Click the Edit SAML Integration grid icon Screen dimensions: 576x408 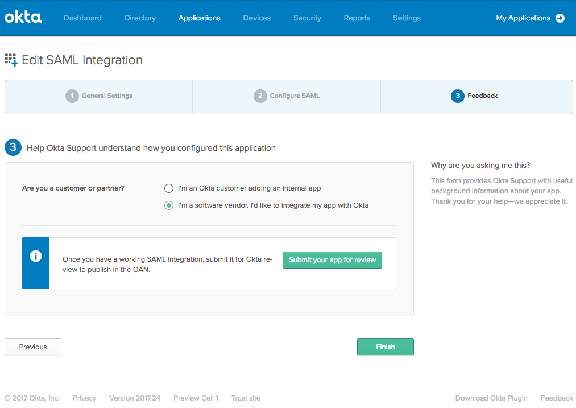pyautogui.click(x=11, y=60)
